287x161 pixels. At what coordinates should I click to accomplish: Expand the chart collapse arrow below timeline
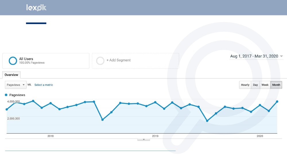144,140
